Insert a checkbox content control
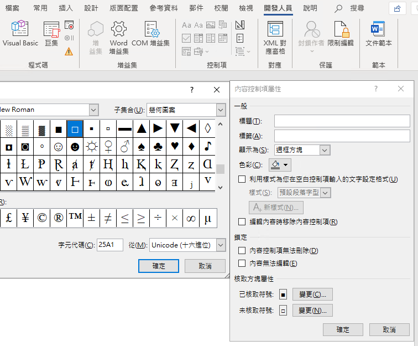 pos(186,38)
